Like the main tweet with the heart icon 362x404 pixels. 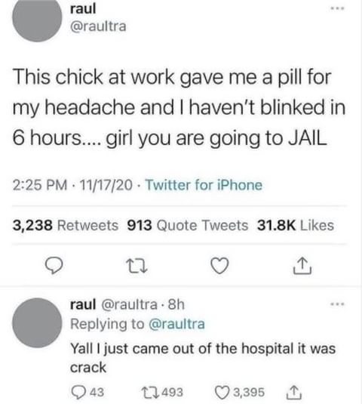click(219, 266)
